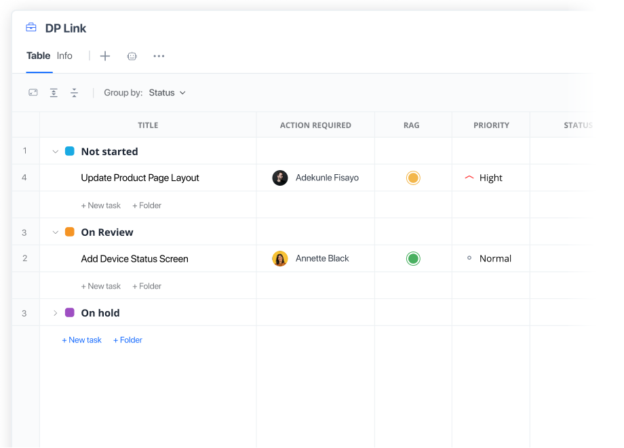The image size is (624, 448).
Task: Click the blue + Folder link
Action: tap(128, 340)
